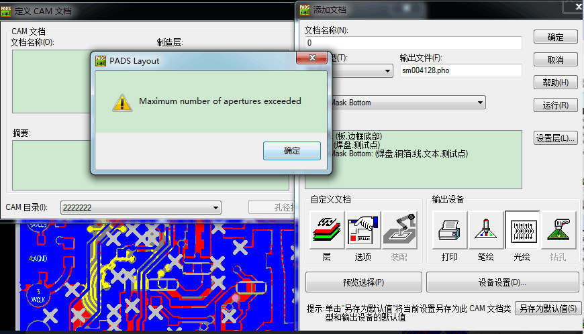The height and width of the screenshot is (334, 584).
Task: Click the 文档名称 text field
Action: pyautogui.click(x=413, y=43)
